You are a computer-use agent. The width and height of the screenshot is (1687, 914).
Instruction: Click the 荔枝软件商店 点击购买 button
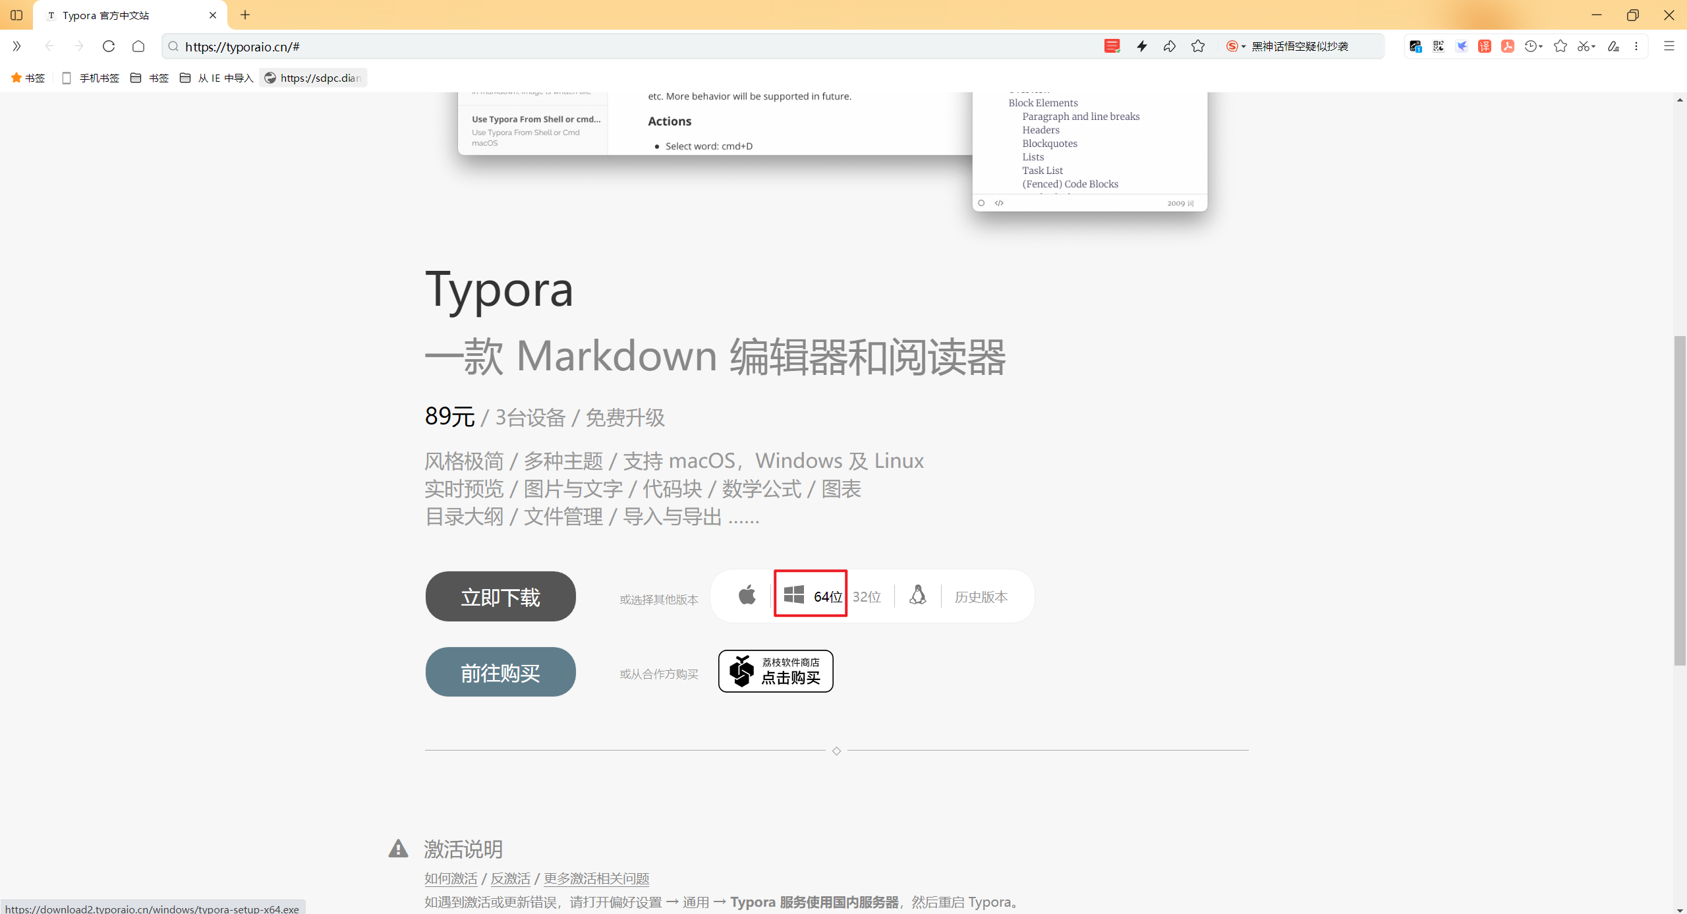[x=776, y=671]
